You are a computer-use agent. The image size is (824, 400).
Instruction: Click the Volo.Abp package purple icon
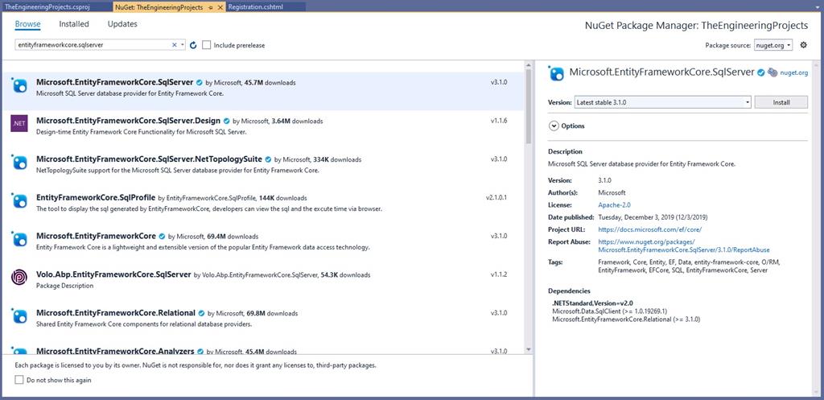pos(19,277)
